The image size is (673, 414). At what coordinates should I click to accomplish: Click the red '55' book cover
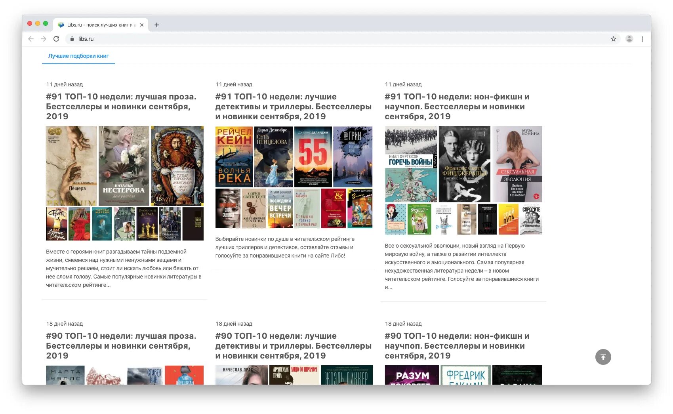[313, 157]
